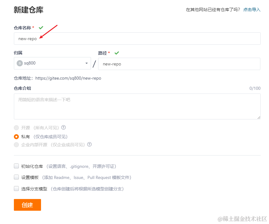Enable the 设置模板 checkbox
The height and width of the screenshot is (224, 269).
pos(16,177)
